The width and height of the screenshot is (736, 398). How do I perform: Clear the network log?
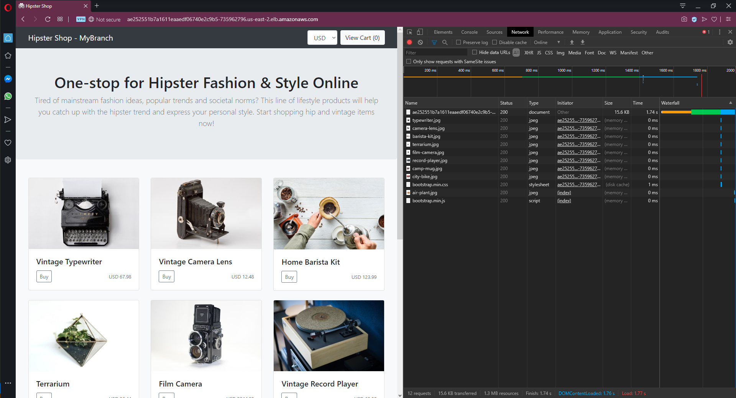[x=421, y=43]
